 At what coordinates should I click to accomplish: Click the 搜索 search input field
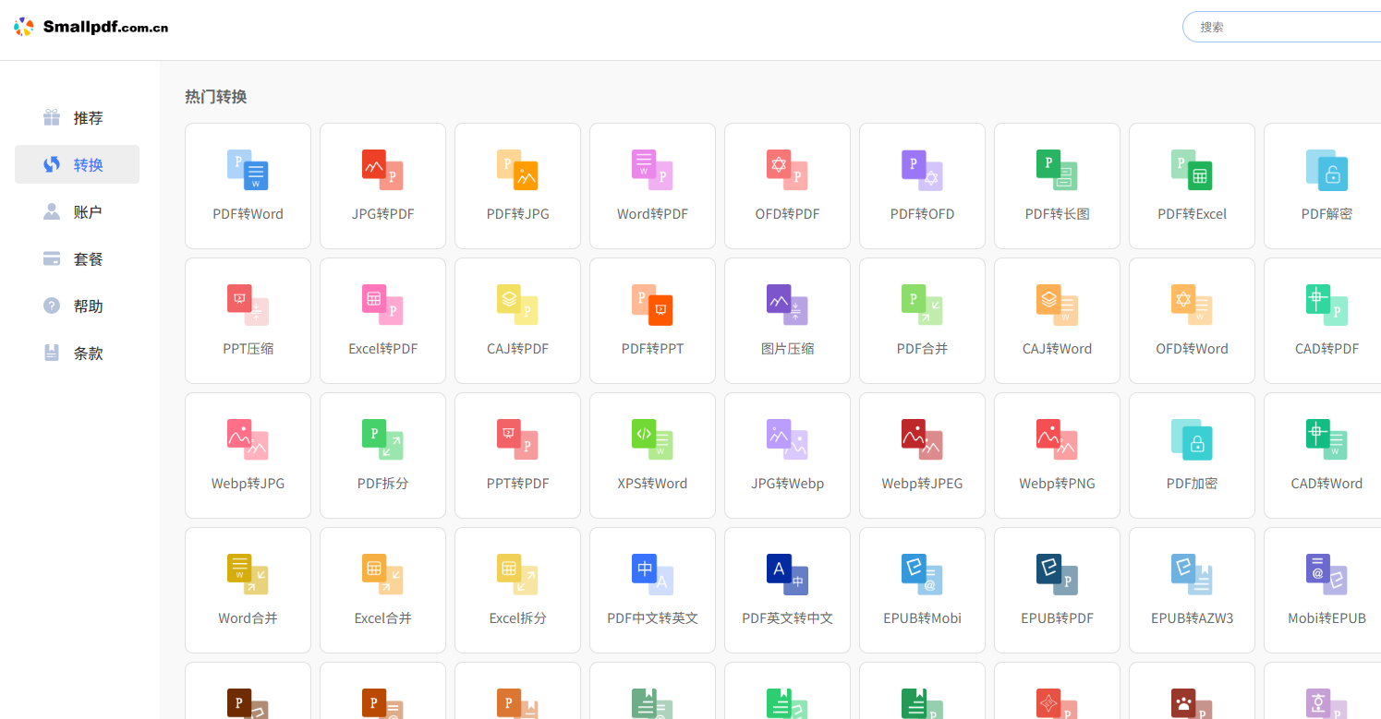[x=1284, y=28]
